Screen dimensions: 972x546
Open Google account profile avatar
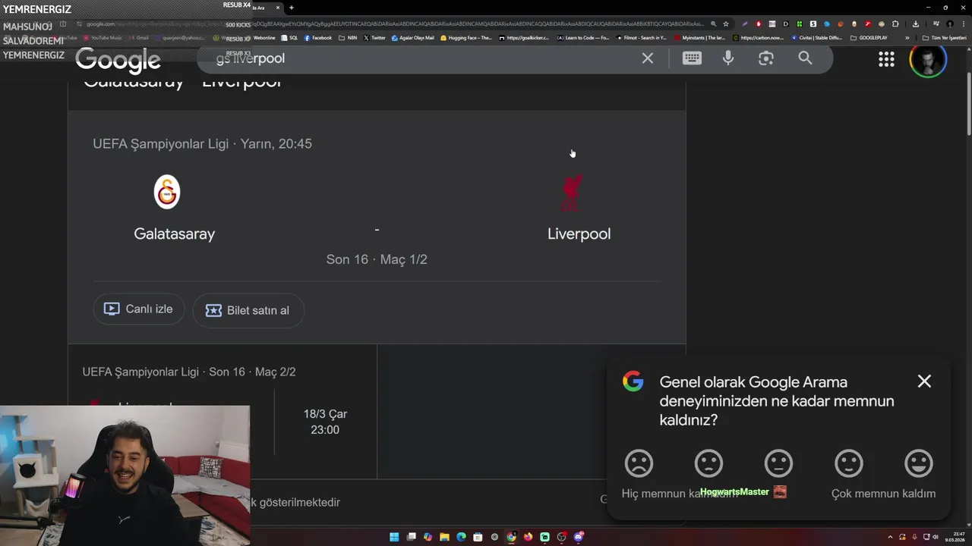click(x=928, y=59)
